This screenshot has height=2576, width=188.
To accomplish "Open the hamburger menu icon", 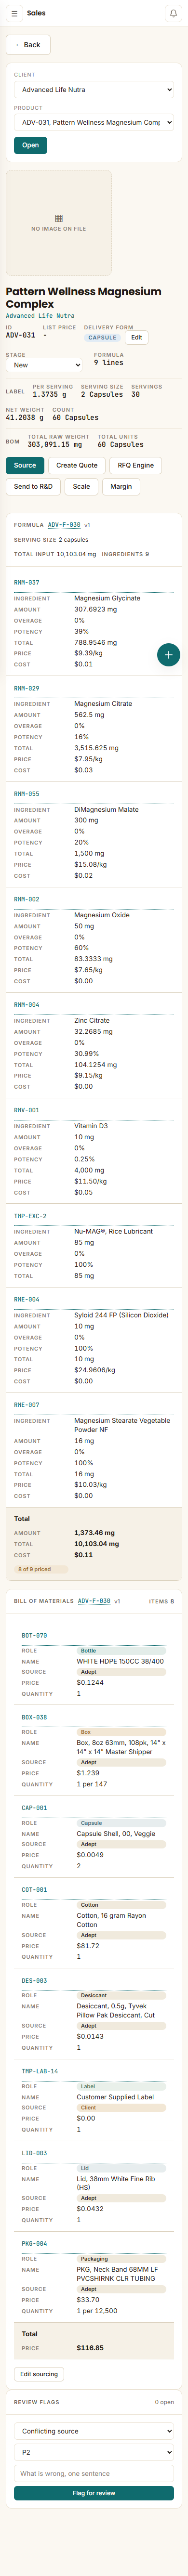I will click(14, 13).
